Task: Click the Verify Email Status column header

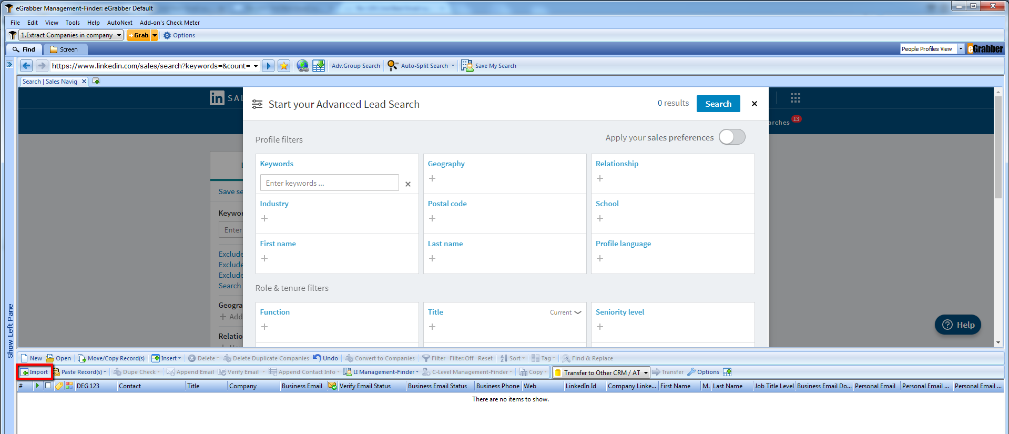Action: coord(365,386)
